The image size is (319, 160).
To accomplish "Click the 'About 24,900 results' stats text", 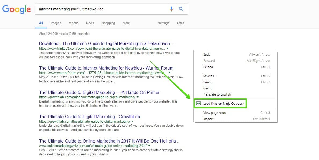I will 64,34.
